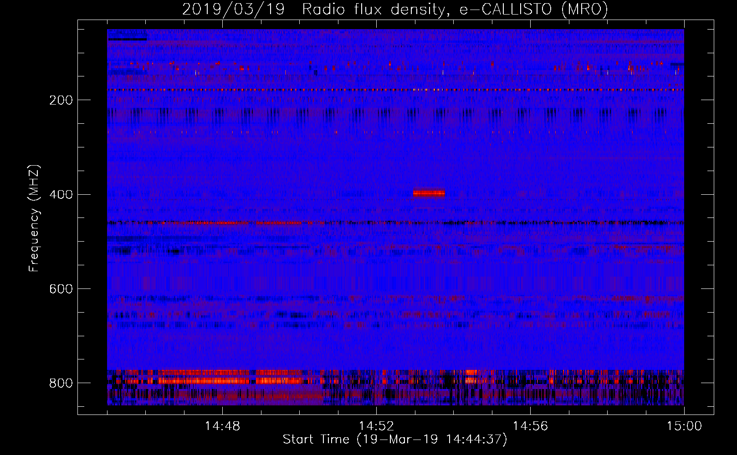This screenshot has width=737, height=455.
Task: Click the 200 frequency tick label
Action: point(61,100)
